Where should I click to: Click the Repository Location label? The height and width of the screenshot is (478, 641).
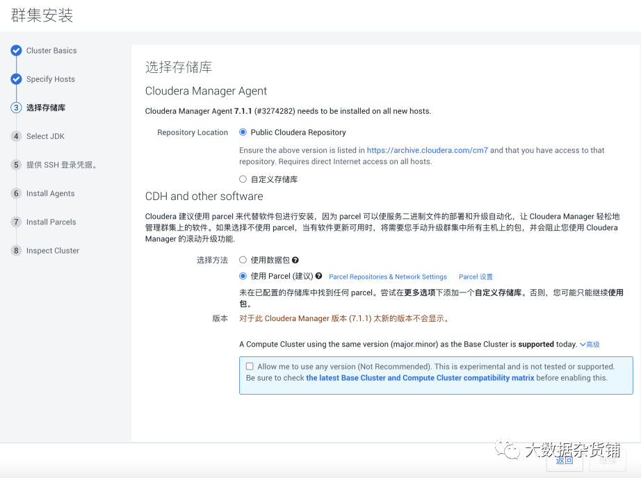click(193, 133)
